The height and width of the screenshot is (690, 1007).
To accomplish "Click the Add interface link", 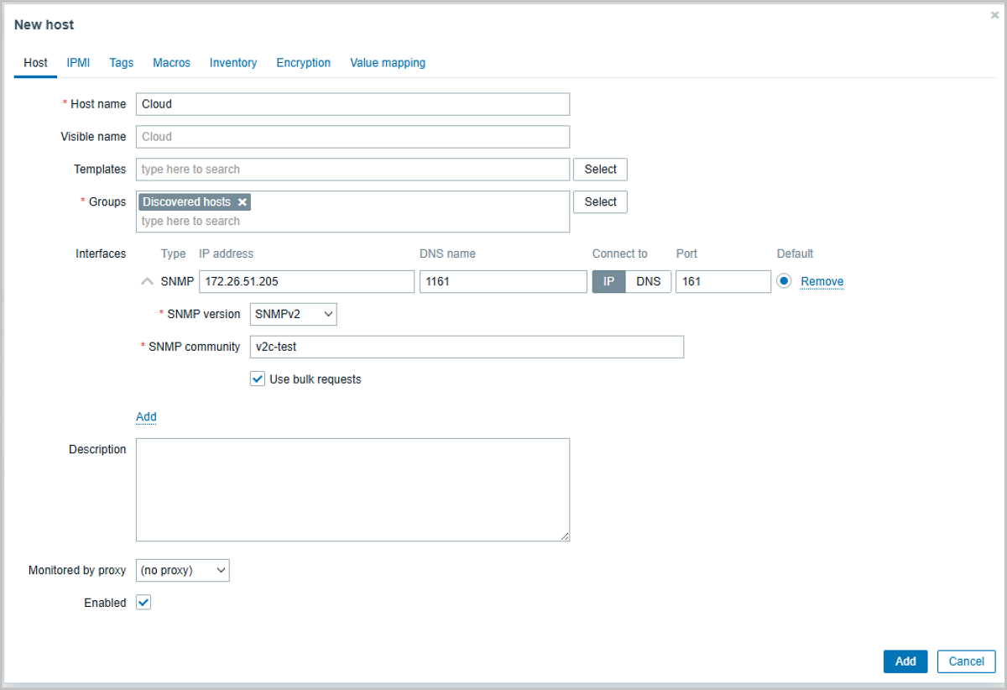I will point(146,417).
